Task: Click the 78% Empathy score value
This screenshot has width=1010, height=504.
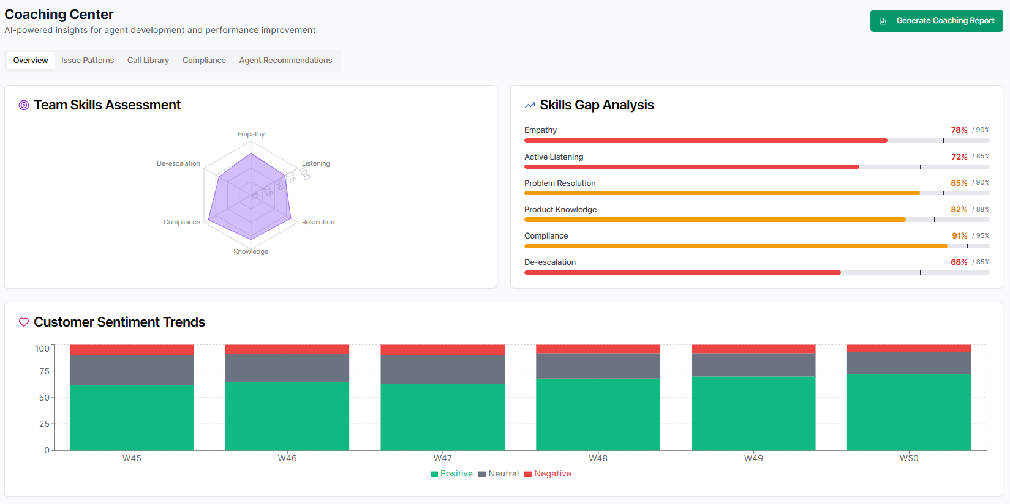Action: coord(959,130)
